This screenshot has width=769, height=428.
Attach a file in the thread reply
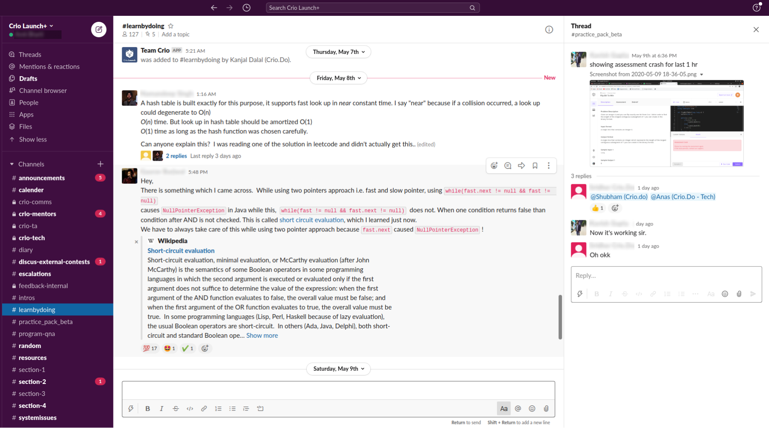click(739, 294)
